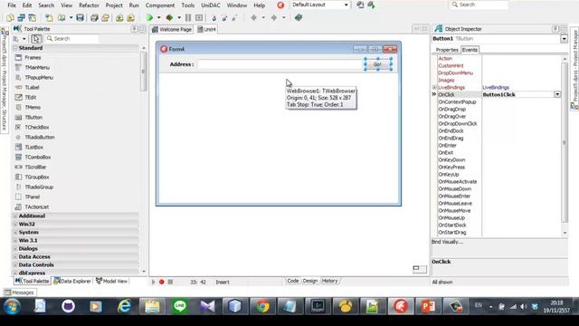
Task: Click the Set Debug Desktop icon
Action: (371, 5)
